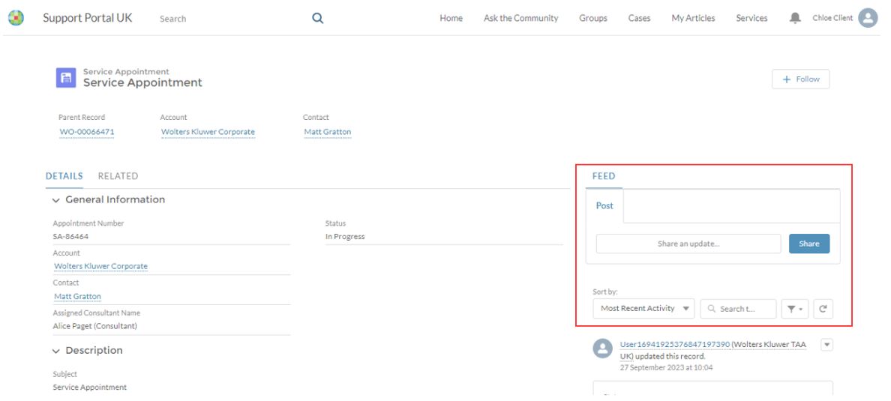Go to the Home menu item

click(451, 18)
